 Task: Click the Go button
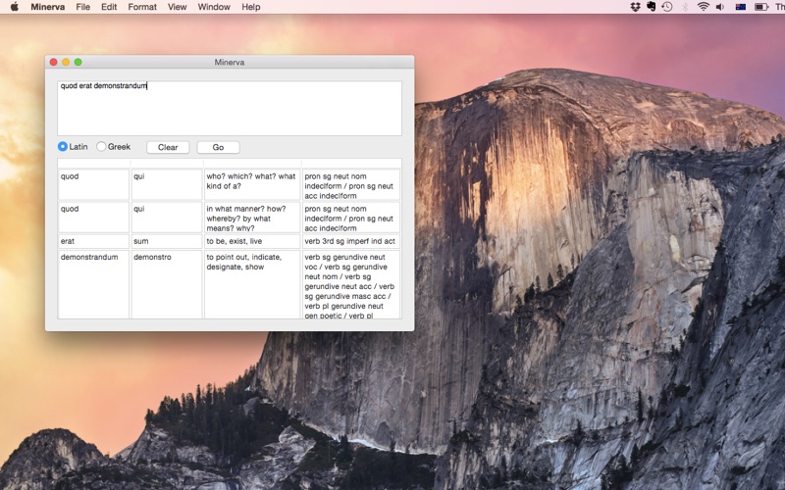coord(218,147)
